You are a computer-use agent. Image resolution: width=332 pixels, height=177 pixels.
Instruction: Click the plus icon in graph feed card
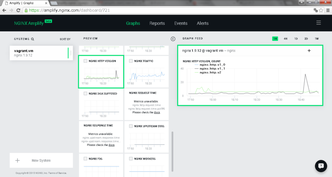309,50
